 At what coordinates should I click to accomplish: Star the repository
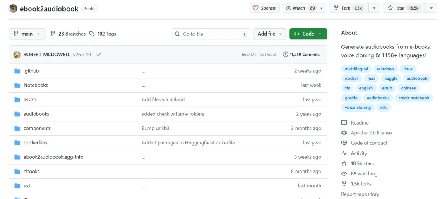(x=404, y=8)
